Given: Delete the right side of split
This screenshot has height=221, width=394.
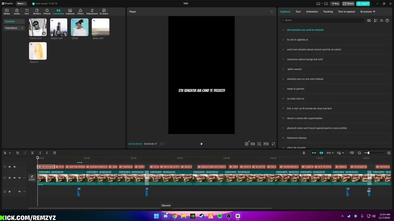Looking at the screenshot, I should click(47, 153).
